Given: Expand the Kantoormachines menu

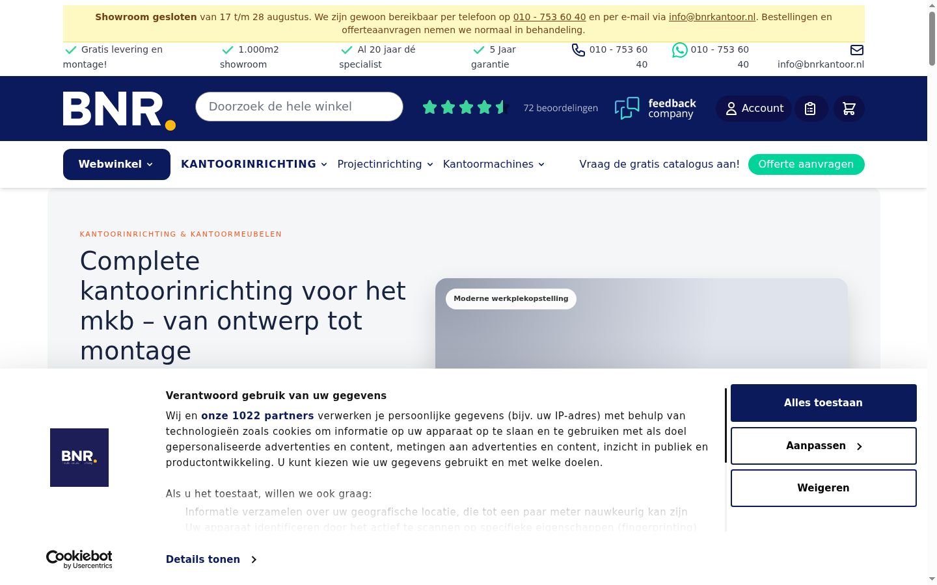Looking at the screenshot, I should click(x=494, y=164).
